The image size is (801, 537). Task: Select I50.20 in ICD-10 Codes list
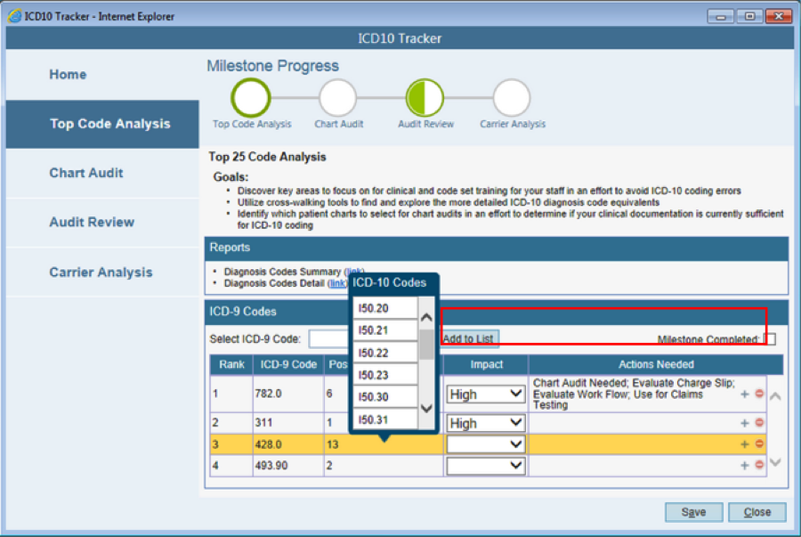tap(385, 308)
